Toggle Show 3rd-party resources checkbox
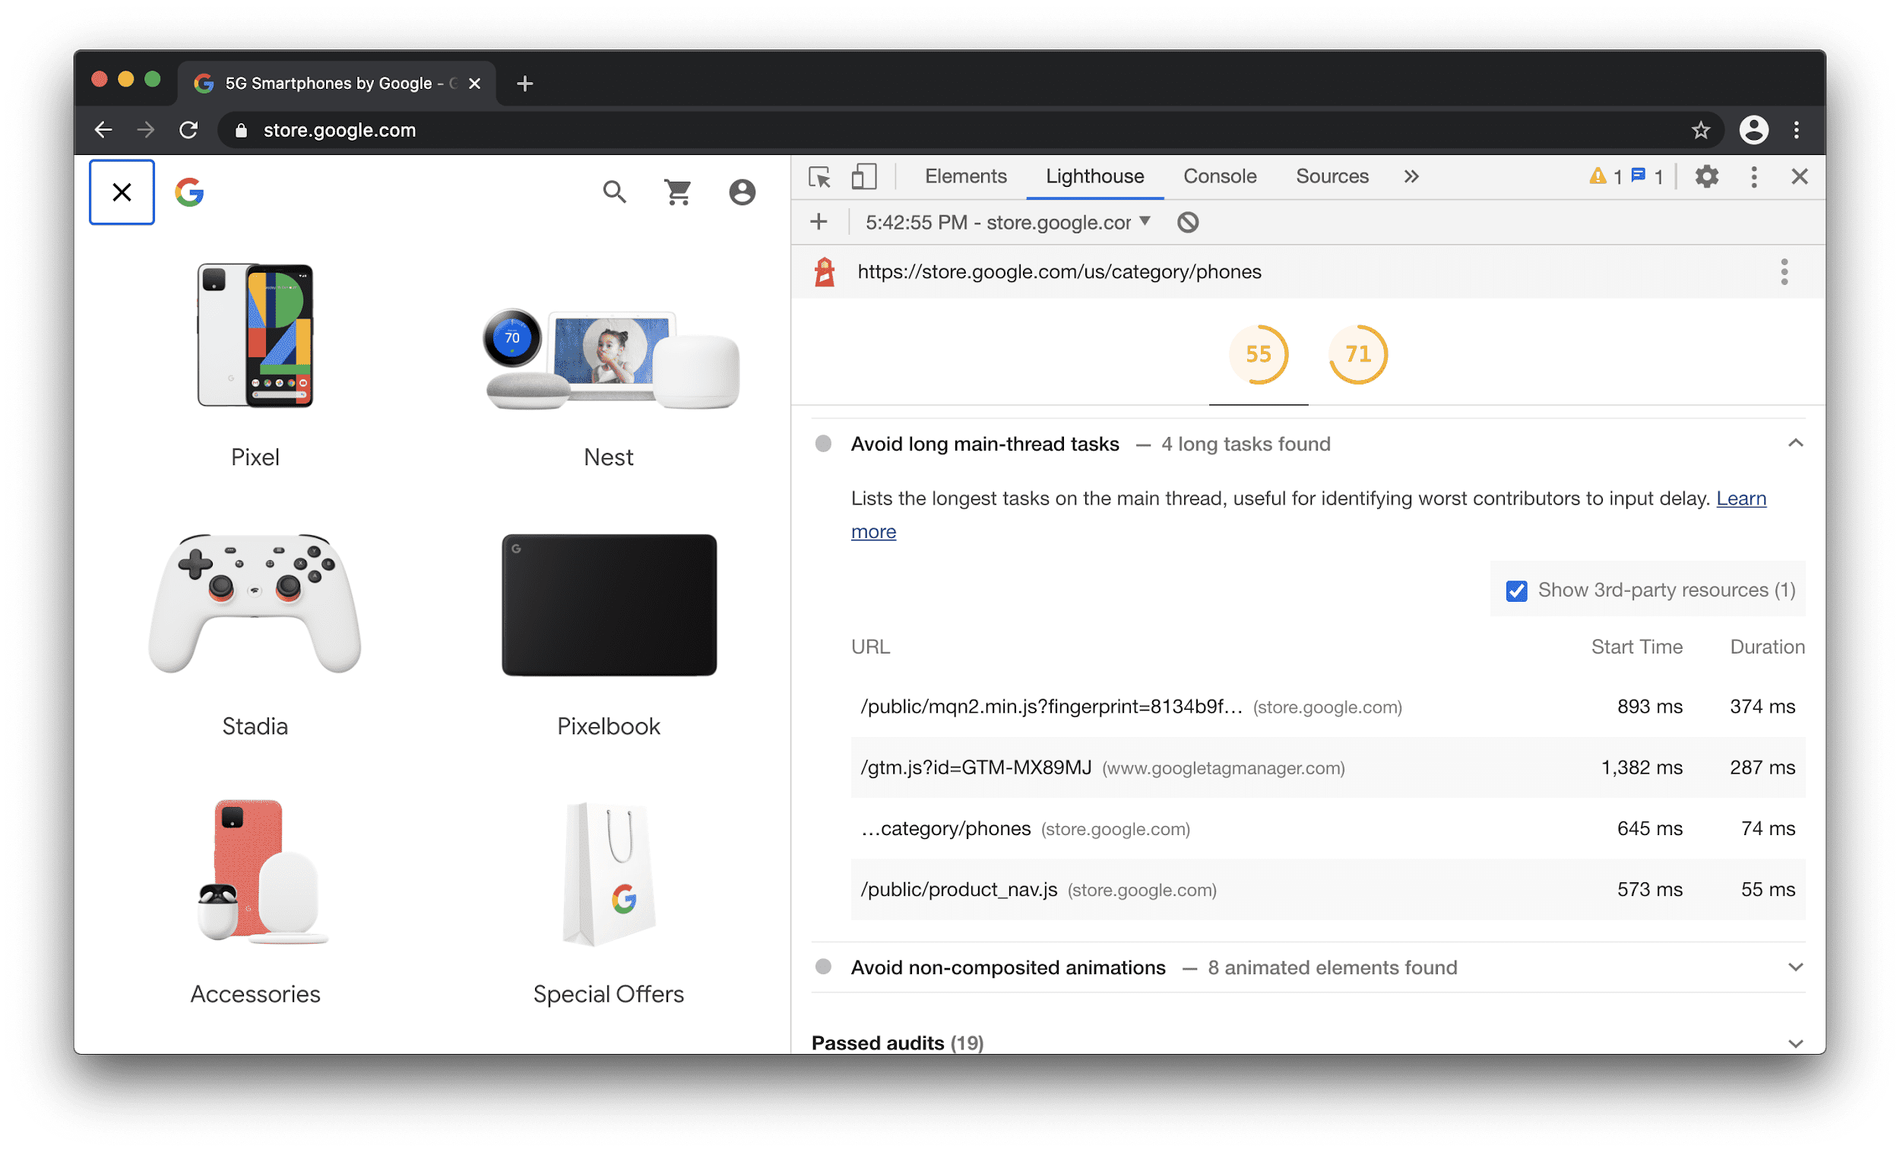This screenshot has height=1152, width=1900. click(x=1517, y=589)
